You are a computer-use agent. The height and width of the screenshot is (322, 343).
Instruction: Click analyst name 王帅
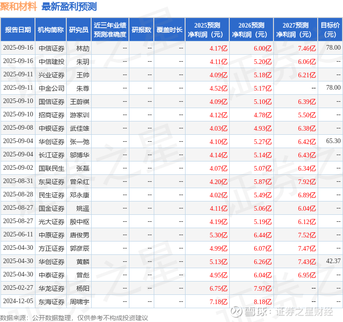pyautogui.click(x=83, y=75)
